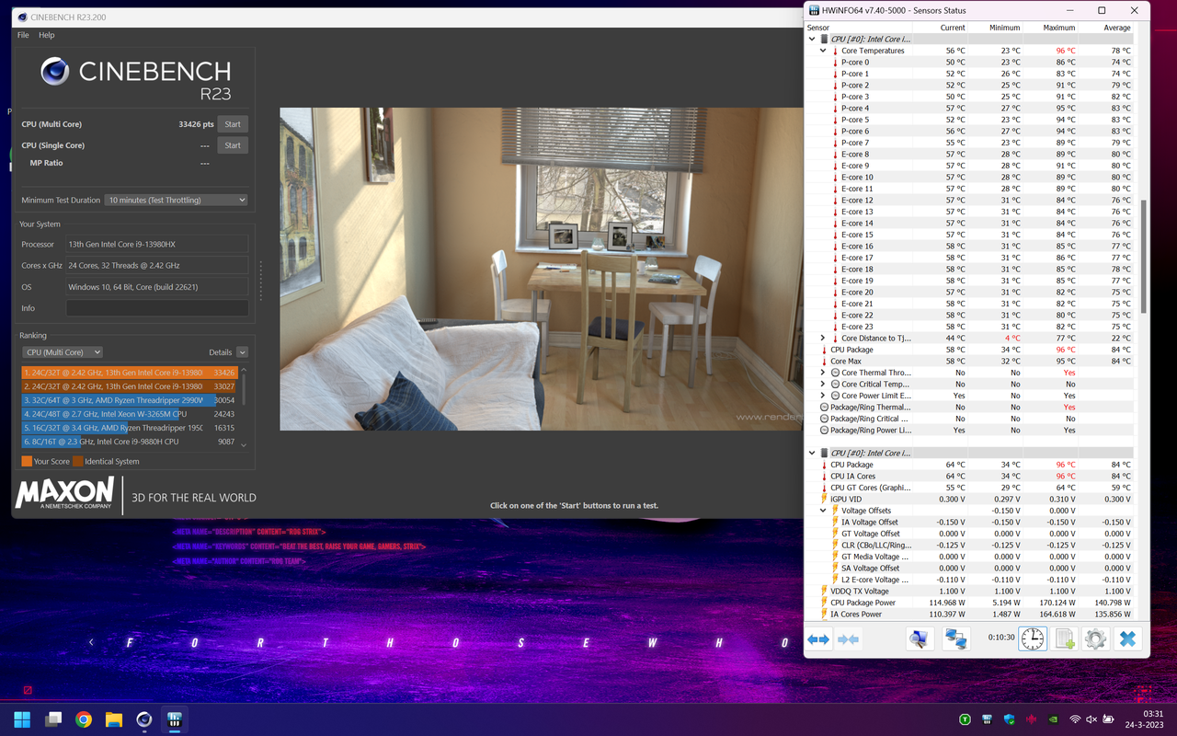Collapse second CPU [#0] Intel Core sensor group
Image resolution: width=1177 pixels, height=736 pixels.
(x=812, y=453)
